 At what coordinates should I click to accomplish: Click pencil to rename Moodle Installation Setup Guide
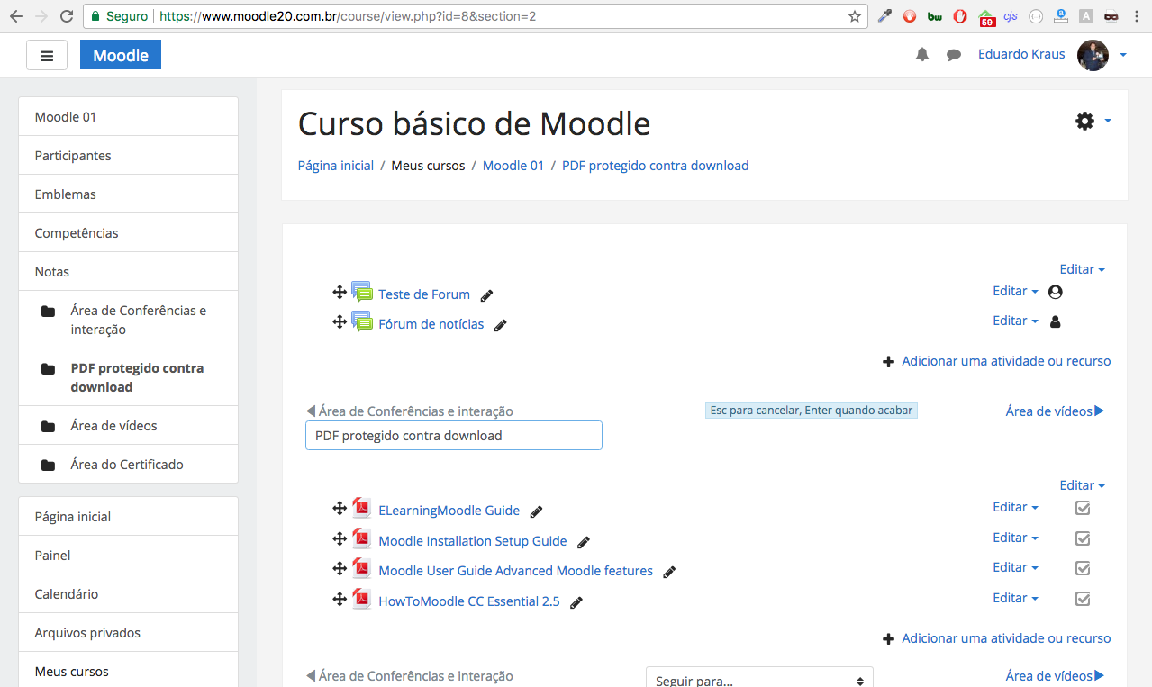tap(584, 542)
